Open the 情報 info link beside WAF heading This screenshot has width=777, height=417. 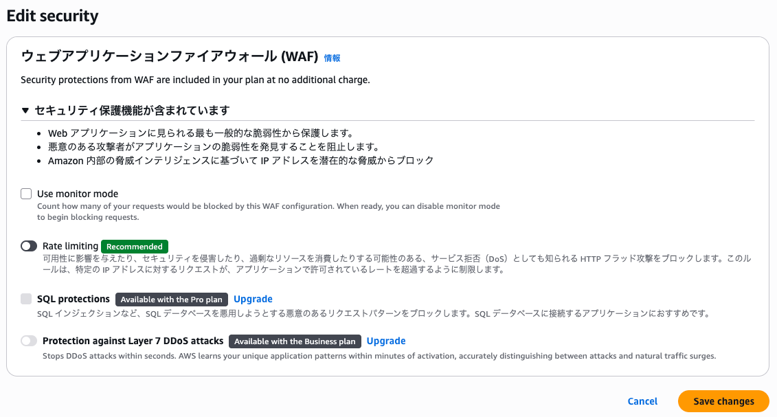point(332,58)
